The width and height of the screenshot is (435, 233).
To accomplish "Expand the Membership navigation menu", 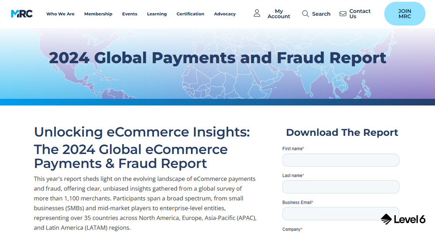I will click(x=98, y=14).
